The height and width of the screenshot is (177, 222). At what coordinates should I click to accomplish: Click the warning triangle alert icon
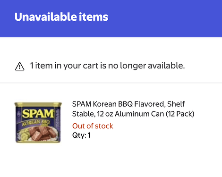pos(20,66)
